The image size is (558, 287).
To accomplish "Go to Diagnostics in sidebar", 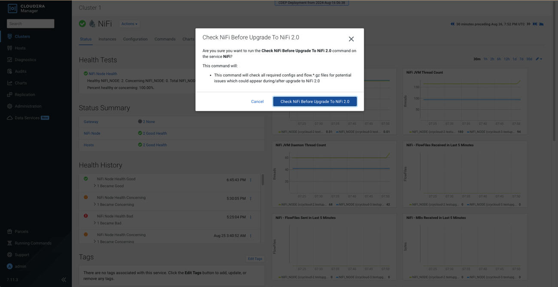I will pyautogui.click(x=25, y=60).
